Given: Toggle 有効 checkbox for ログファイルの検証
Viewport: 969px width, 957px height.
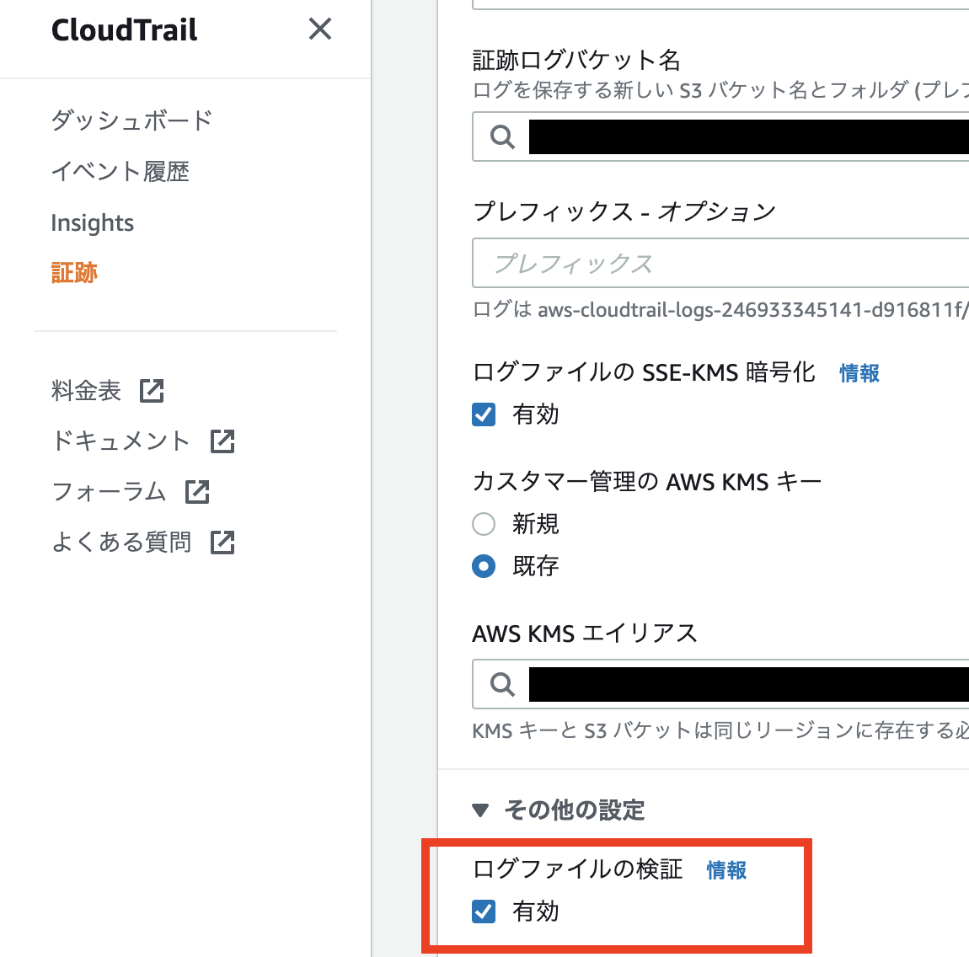Looking at the screenshot, I should pyautogui.click(x=484, y=912).
